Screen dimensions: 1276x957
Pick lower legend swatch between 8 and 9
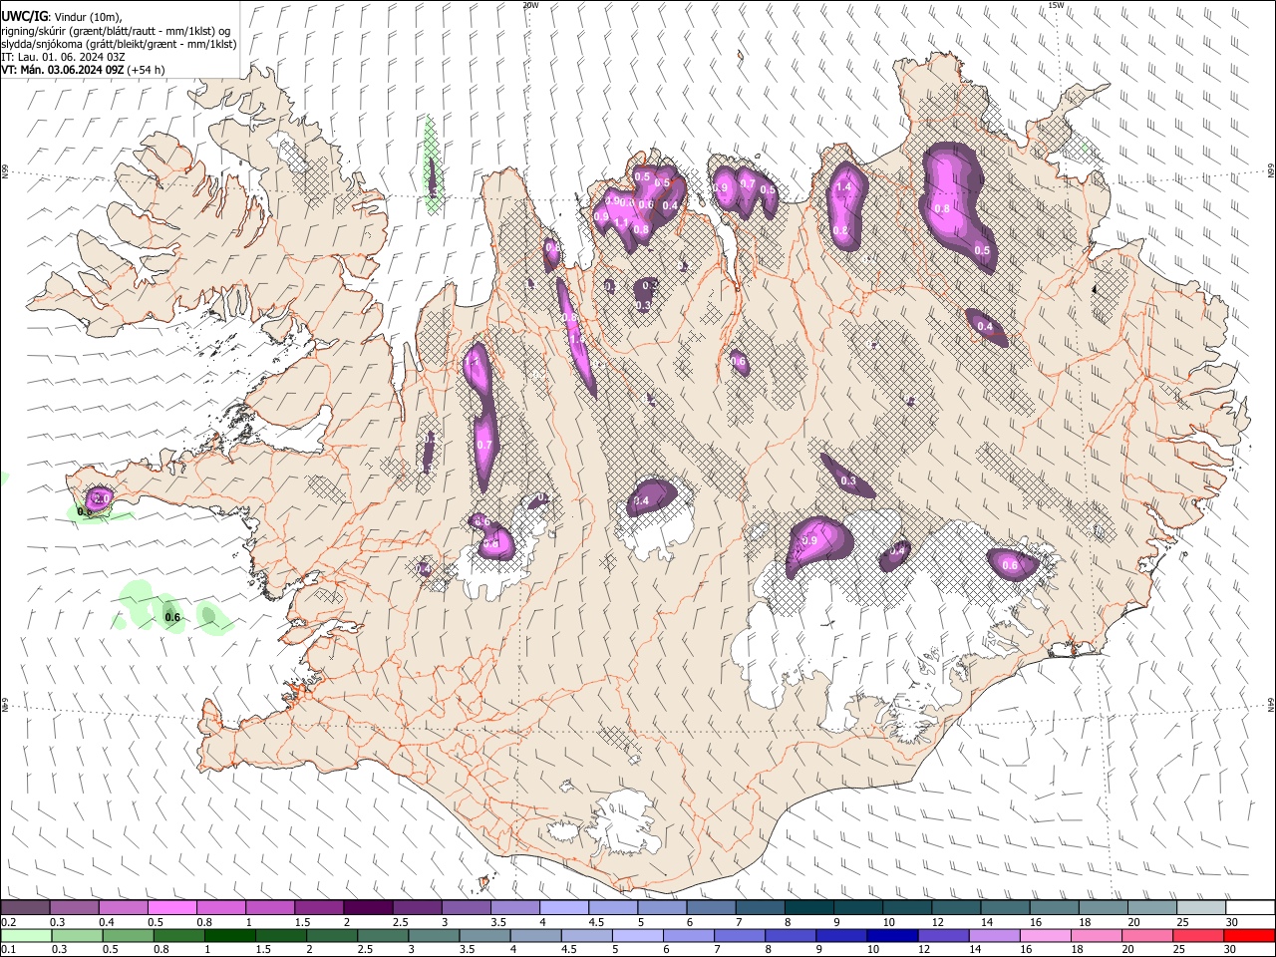click(791, 935)
